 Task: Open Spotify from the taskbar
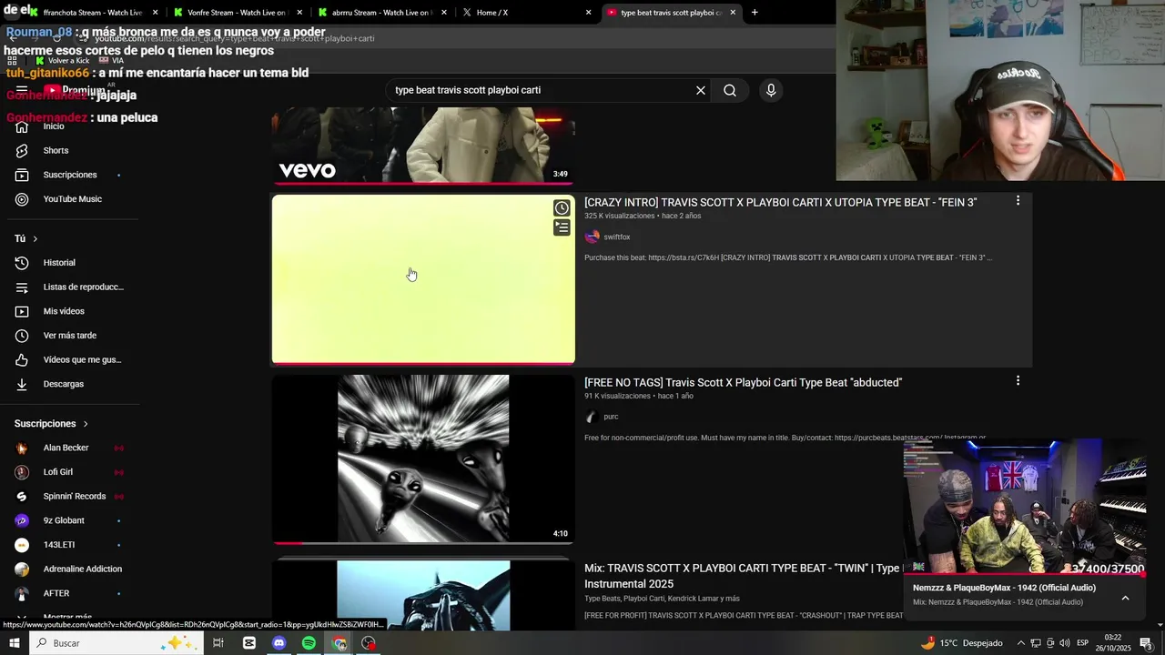309,643
